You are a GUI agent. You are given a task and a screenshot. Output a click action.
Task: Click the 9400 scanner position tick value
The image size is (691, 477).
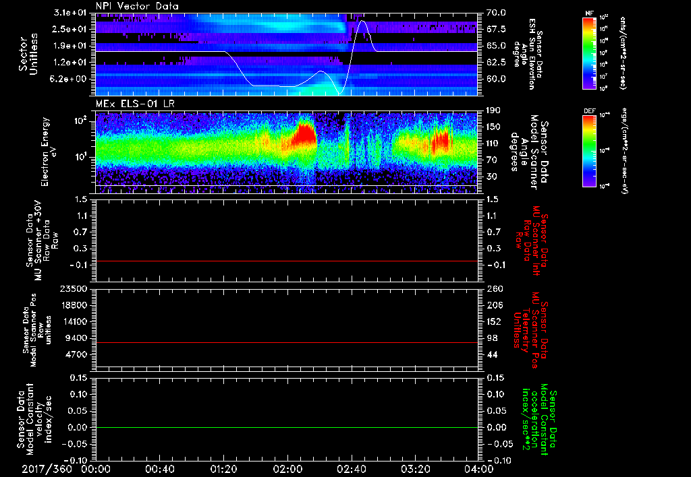[x=76, y=338]
